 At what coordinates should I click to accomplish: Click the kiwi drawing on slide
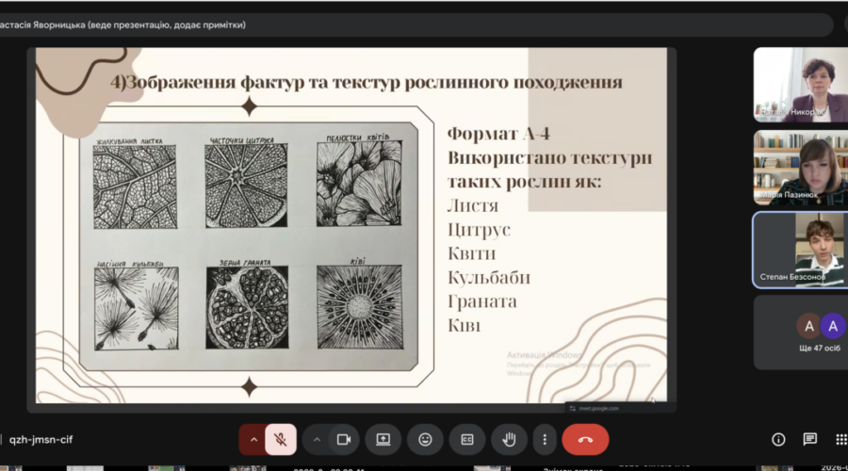pyautogui.click(x=360, y=306)
